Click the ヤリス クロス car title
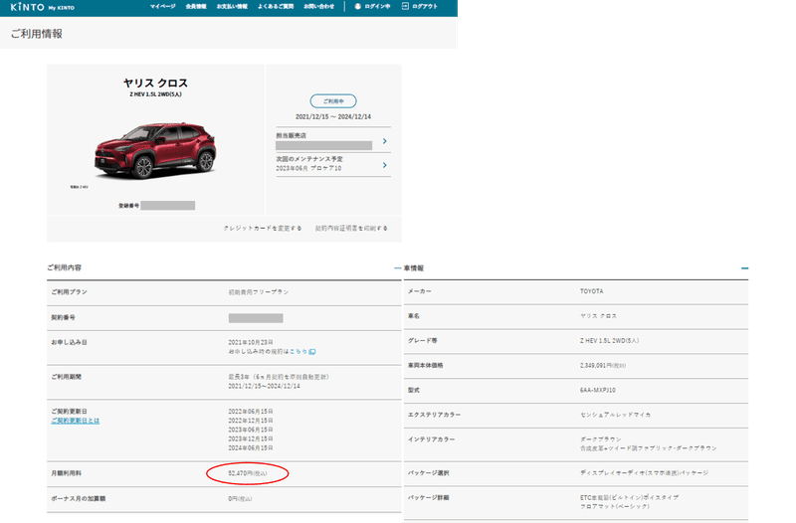 [155, 84]
